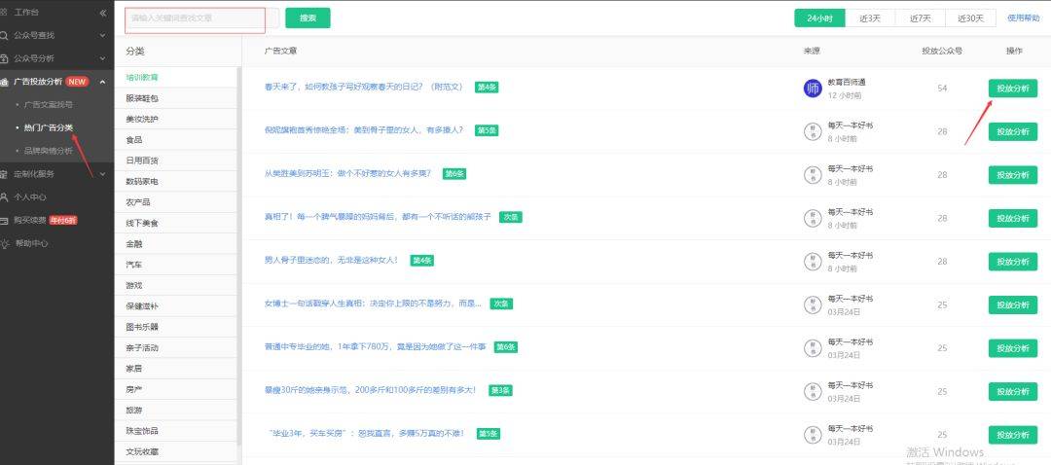1051x465 pixels.
Task: Collapse the sidebar with the double-arrow icon
Action: coord(102,13)
